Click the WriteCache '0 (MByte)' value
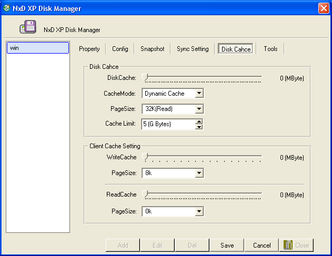332x256 pixels. click(x=292, y=158)
